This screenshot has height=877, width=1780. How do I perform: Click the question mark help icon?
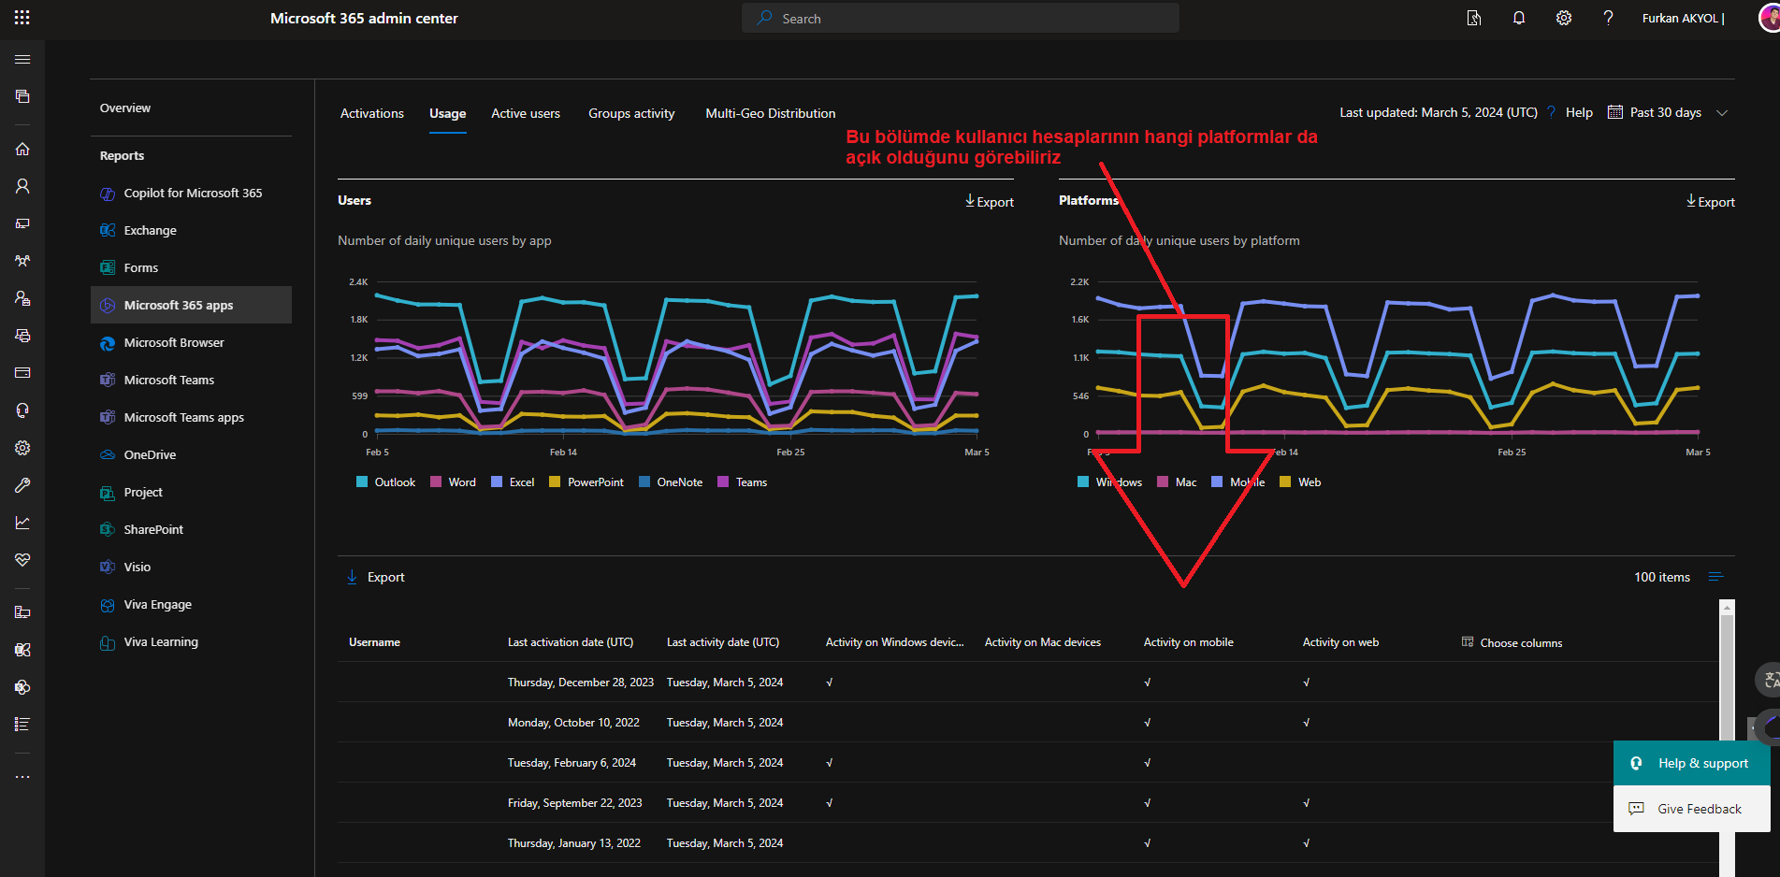1608,18
